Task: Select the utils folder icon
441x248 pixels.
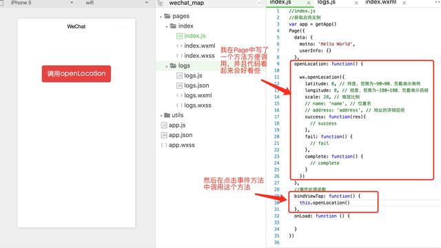Action: pos(167,115)
